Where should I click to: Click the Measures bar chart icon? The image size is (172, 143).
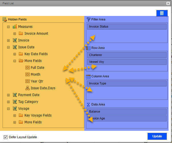pos(15,26)
